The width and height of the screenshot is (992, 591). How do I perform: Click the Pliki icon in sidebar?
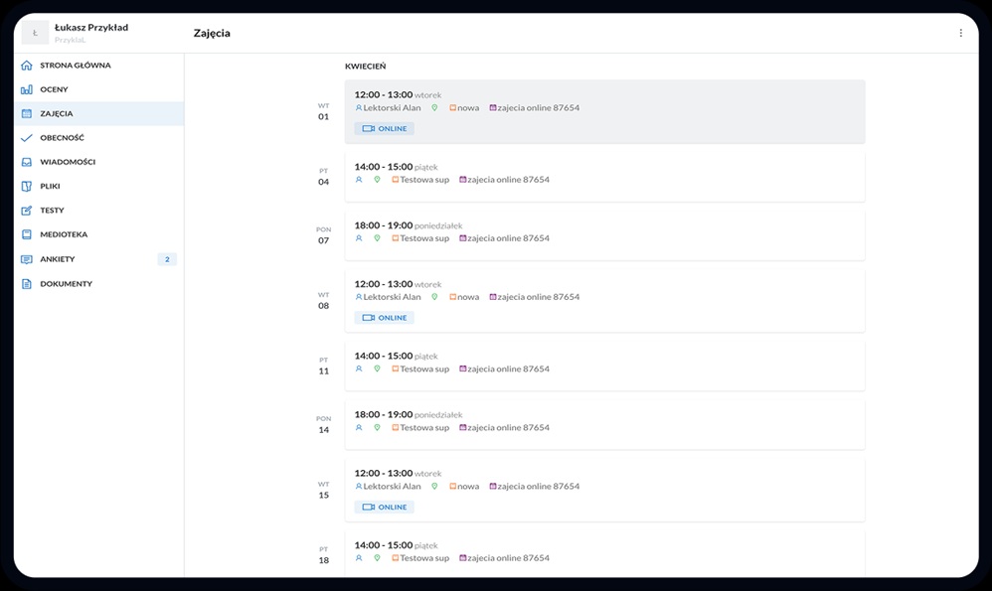[27, 187]
